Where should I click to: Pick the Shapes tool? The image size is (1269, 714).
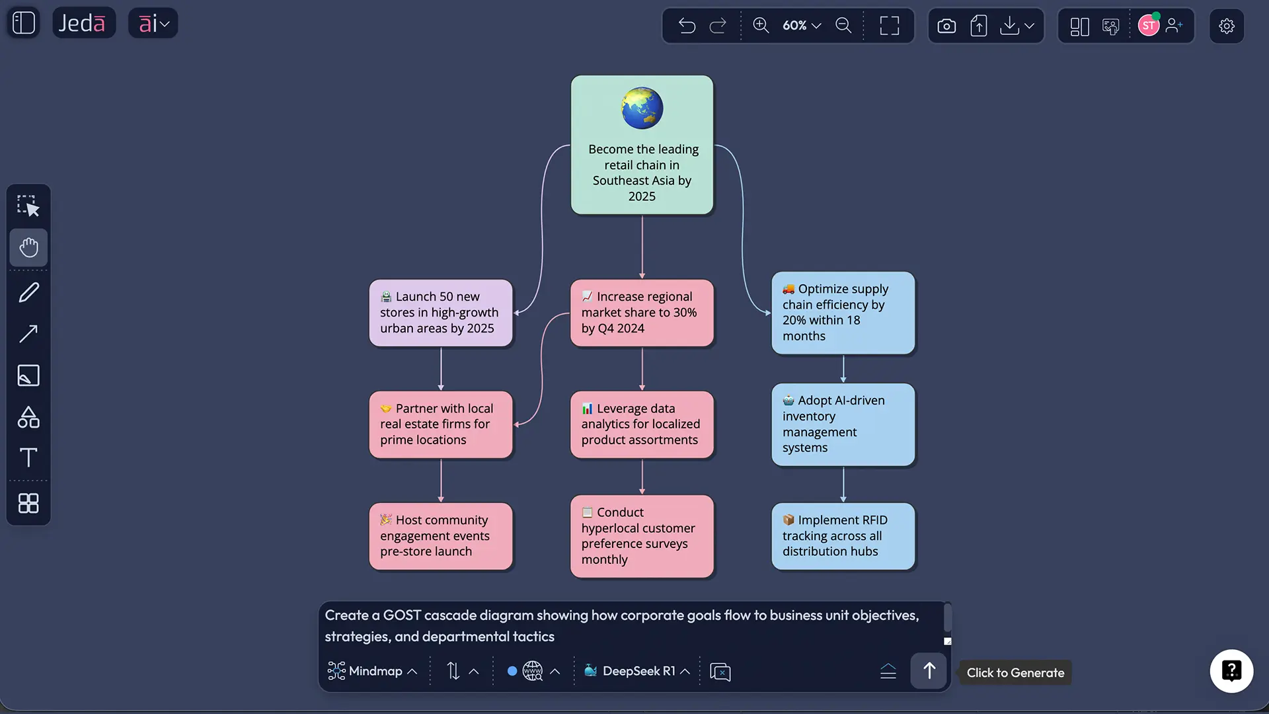(x=28, y=417)
